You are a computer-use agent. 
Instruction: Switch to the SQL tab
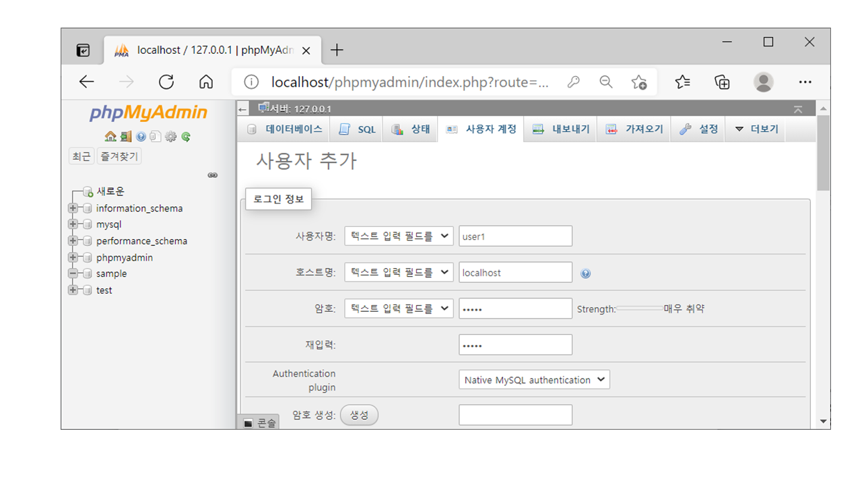coord(358,129)
